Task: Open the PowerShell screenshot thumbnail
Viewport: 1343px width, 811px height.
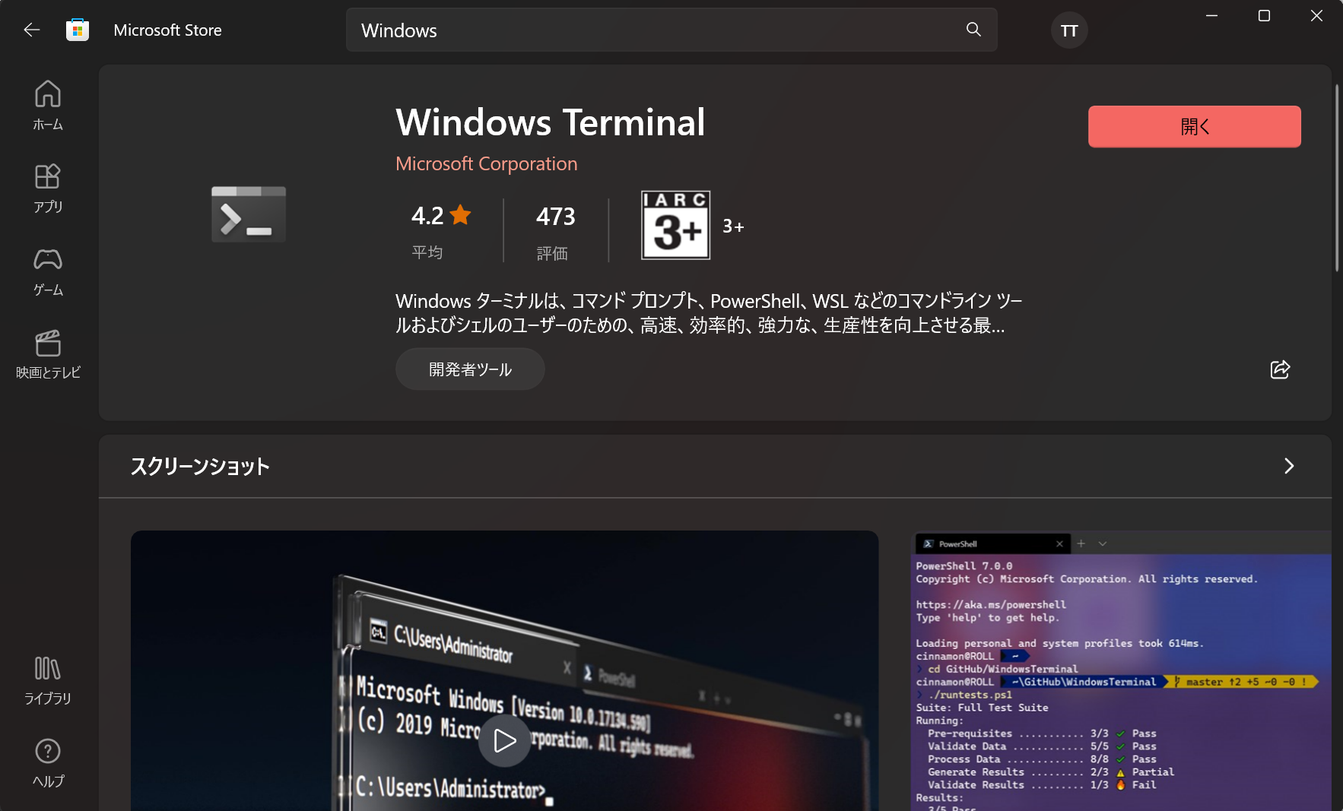Action: [x=1121, y=670]
